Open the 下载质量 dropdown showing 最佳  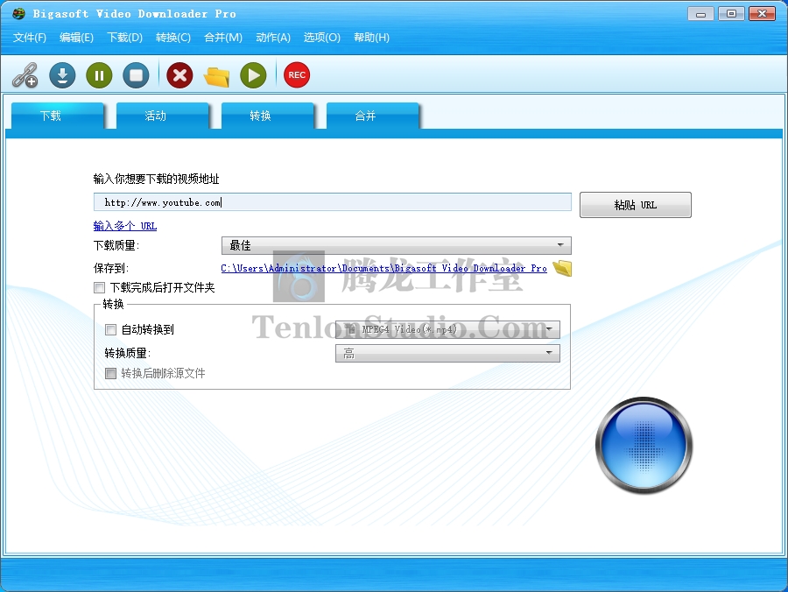click(x=396, y=245)
